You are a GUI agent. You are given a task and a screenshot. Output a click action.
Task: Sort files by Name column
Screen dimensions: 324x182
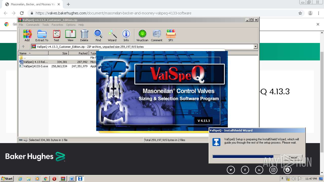[33, 53]
